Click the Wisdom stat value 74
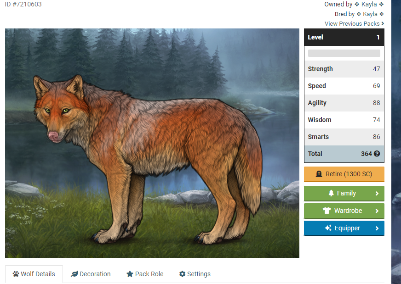 click(376, 120)
